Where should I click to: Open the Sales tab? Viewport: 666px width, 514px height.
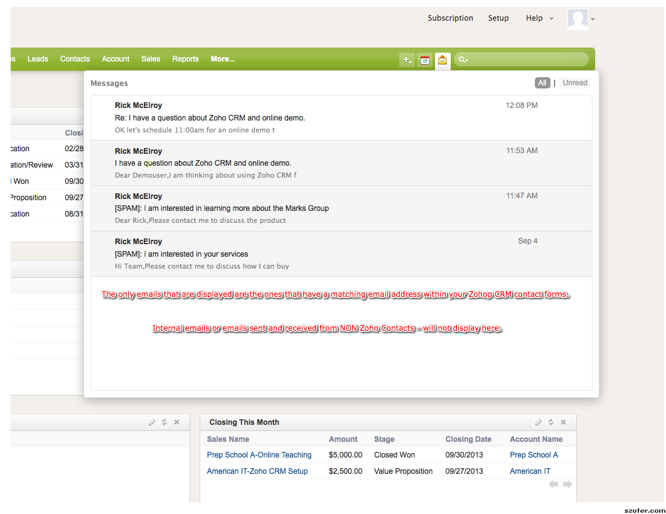tap(151, 59)
